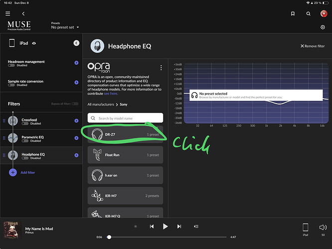Click the playback position knob
The height and width of the screenshot is (249, 332).
tap(109, 237)
